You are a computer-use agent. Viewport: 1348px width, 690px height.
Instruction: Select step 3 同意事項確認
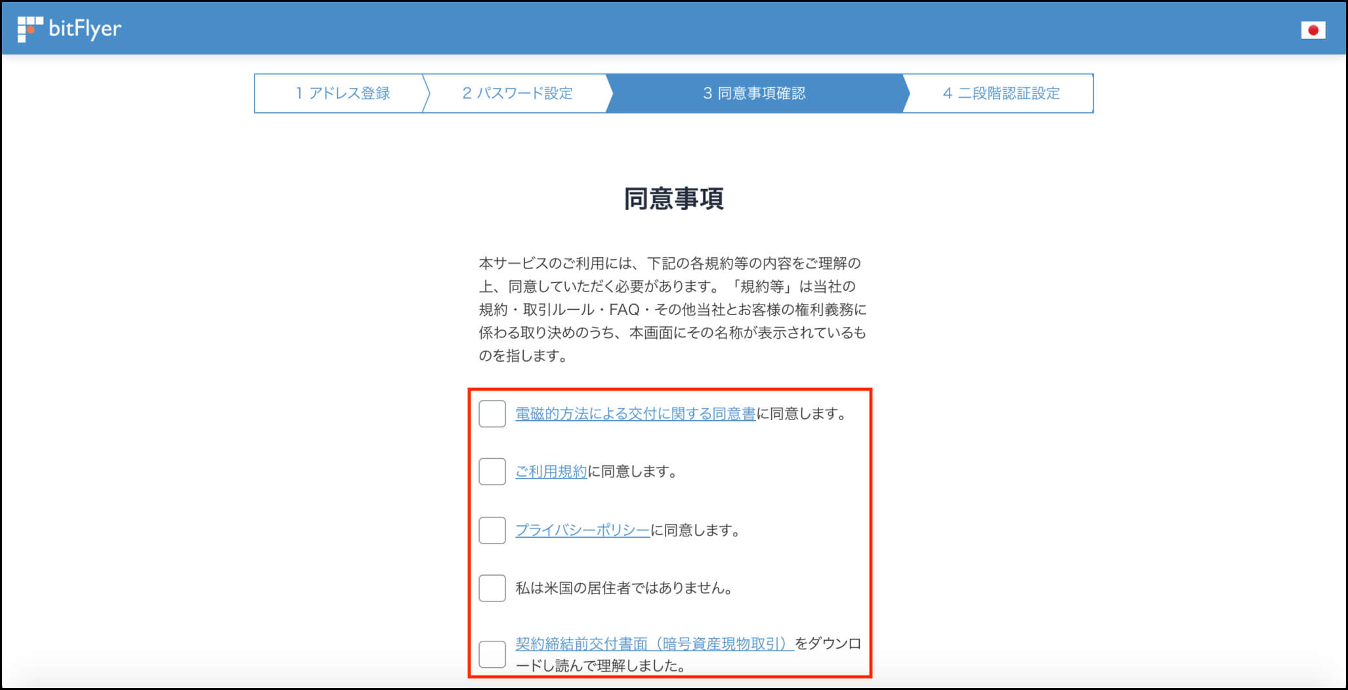click(754, 93)
